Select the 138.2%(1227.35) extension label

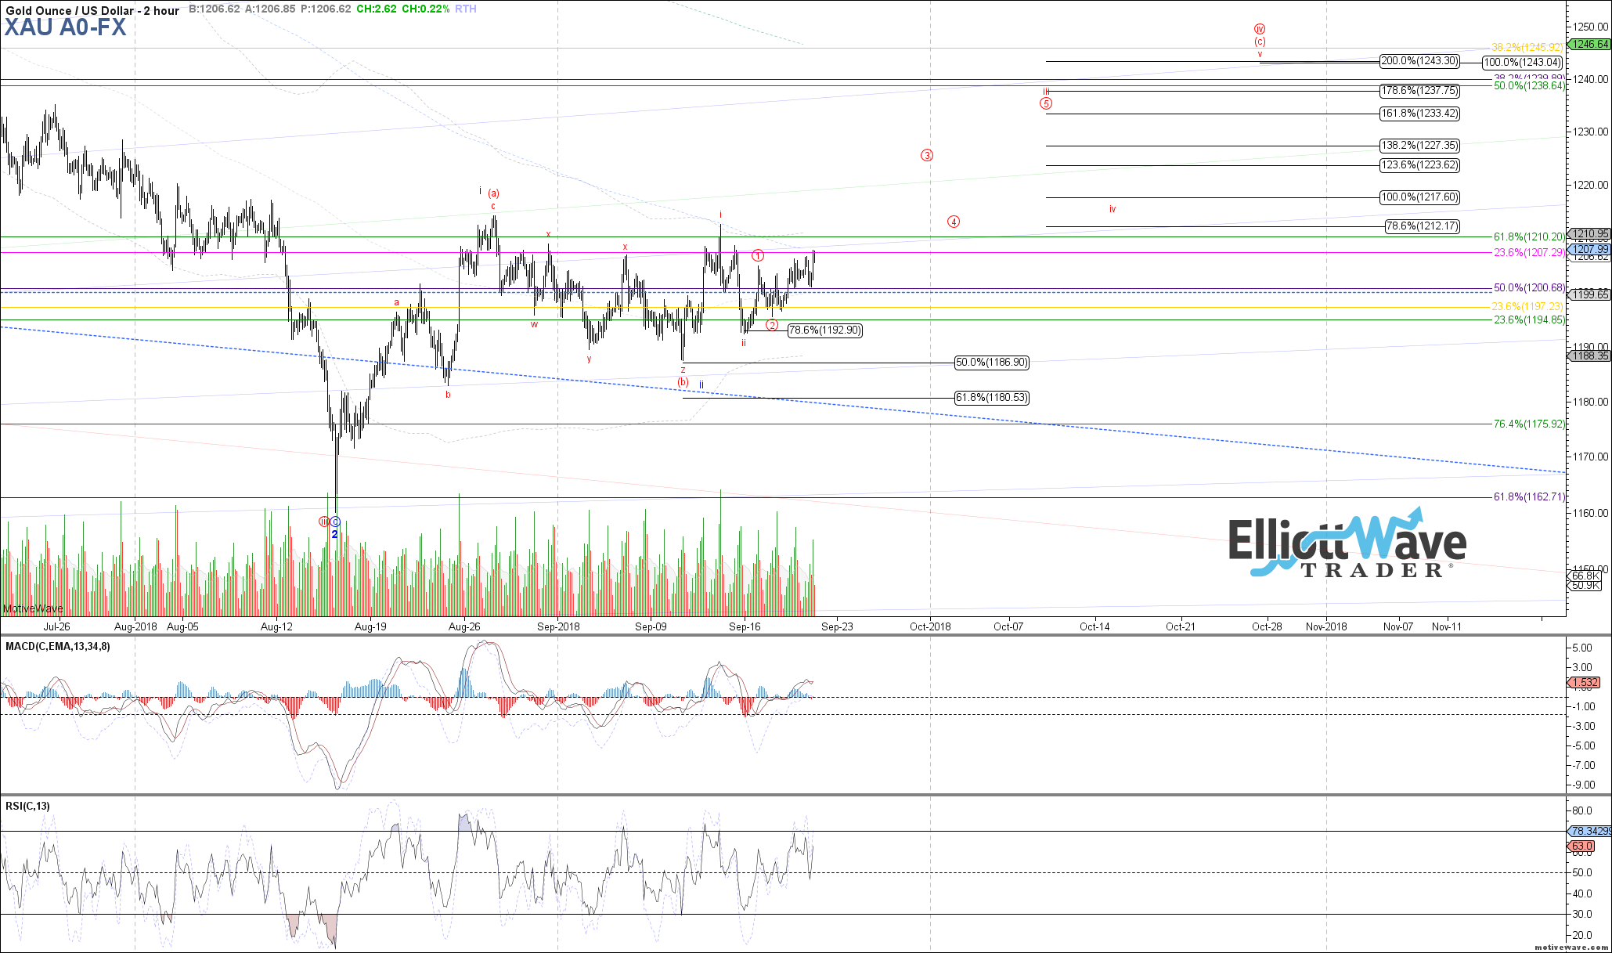(x=1419, y=146)
